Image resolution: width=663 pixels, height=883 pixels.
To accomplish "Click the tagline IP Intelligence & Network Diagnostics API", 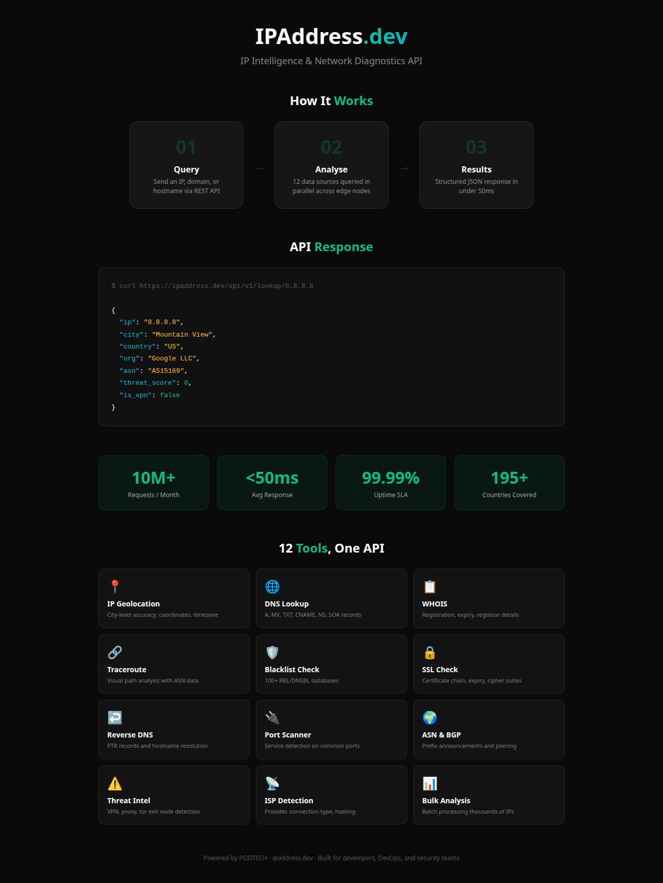I will click(x=331, y=61).
